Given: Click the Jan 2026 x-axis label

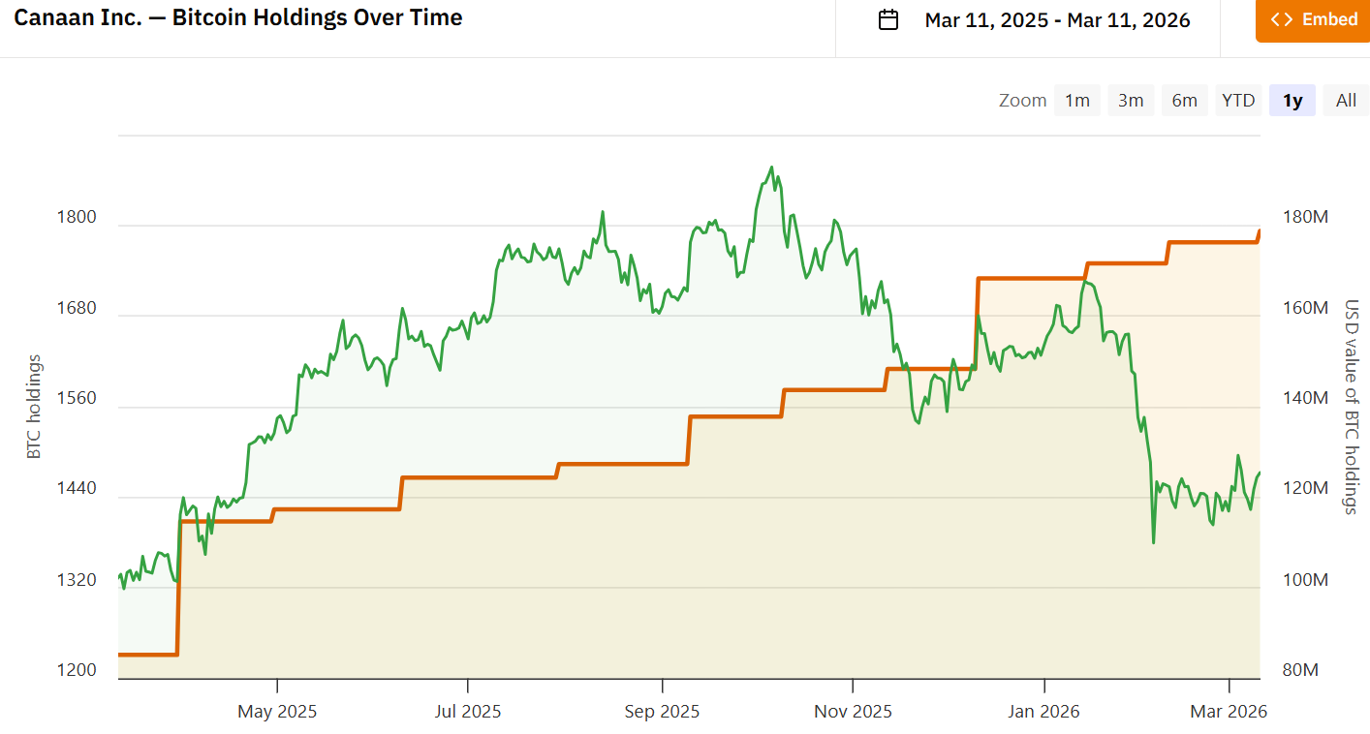Looking at the screenshot, I should click(x=1043, y=712).
